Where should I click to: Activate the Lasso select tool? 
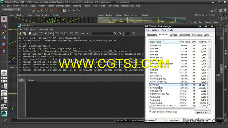4,26
